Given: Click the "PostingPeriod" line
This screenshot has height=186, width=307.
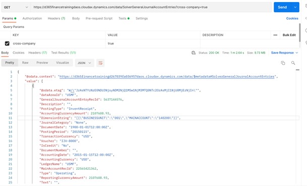Looking at the screenshot, I should [65, 131].
